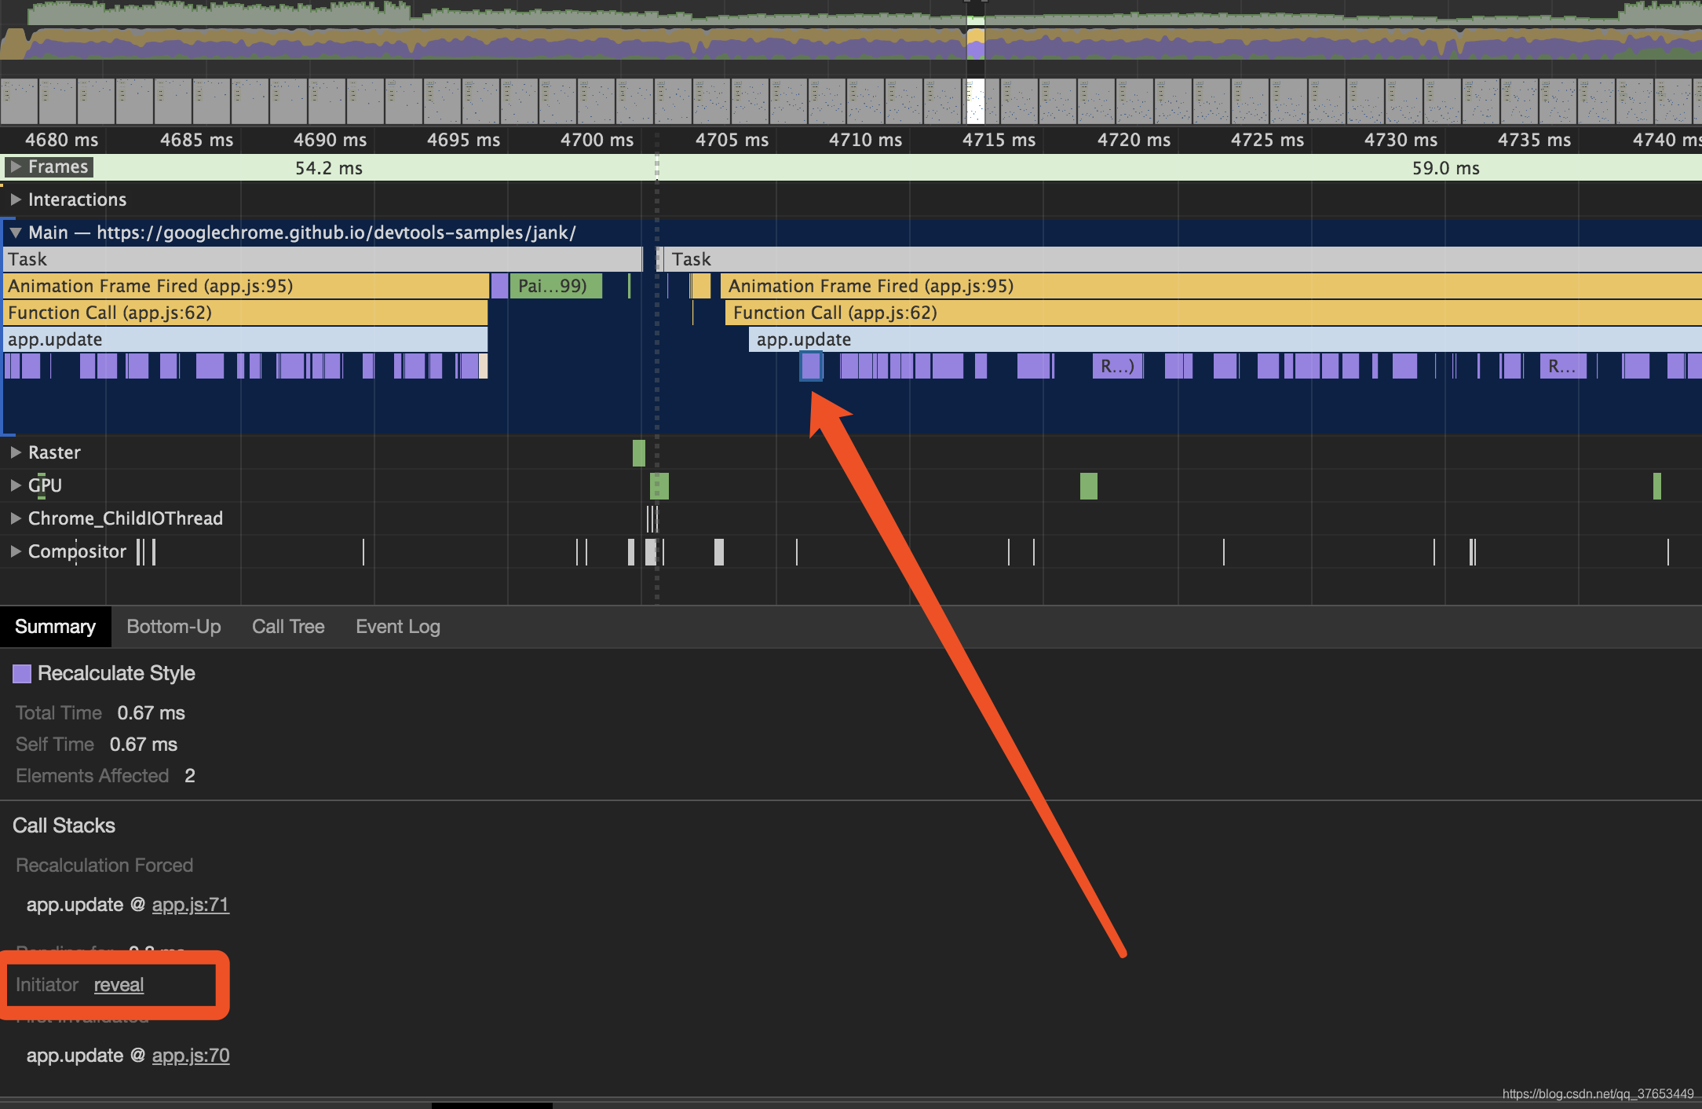Select the right Animation Frame Fired event
The height and width of the screenshot is (1109, 1702).
tap(1211, 286)
